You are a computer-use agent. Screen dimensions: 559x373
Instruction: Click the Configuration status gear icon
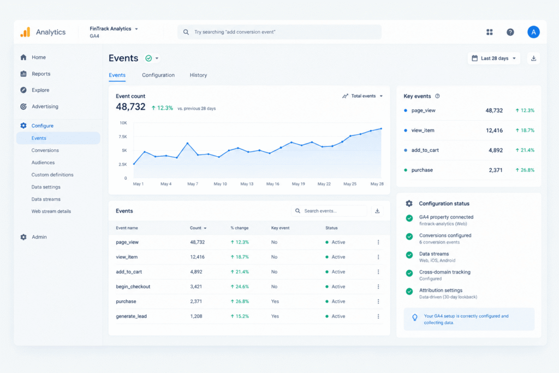(409, 204)
